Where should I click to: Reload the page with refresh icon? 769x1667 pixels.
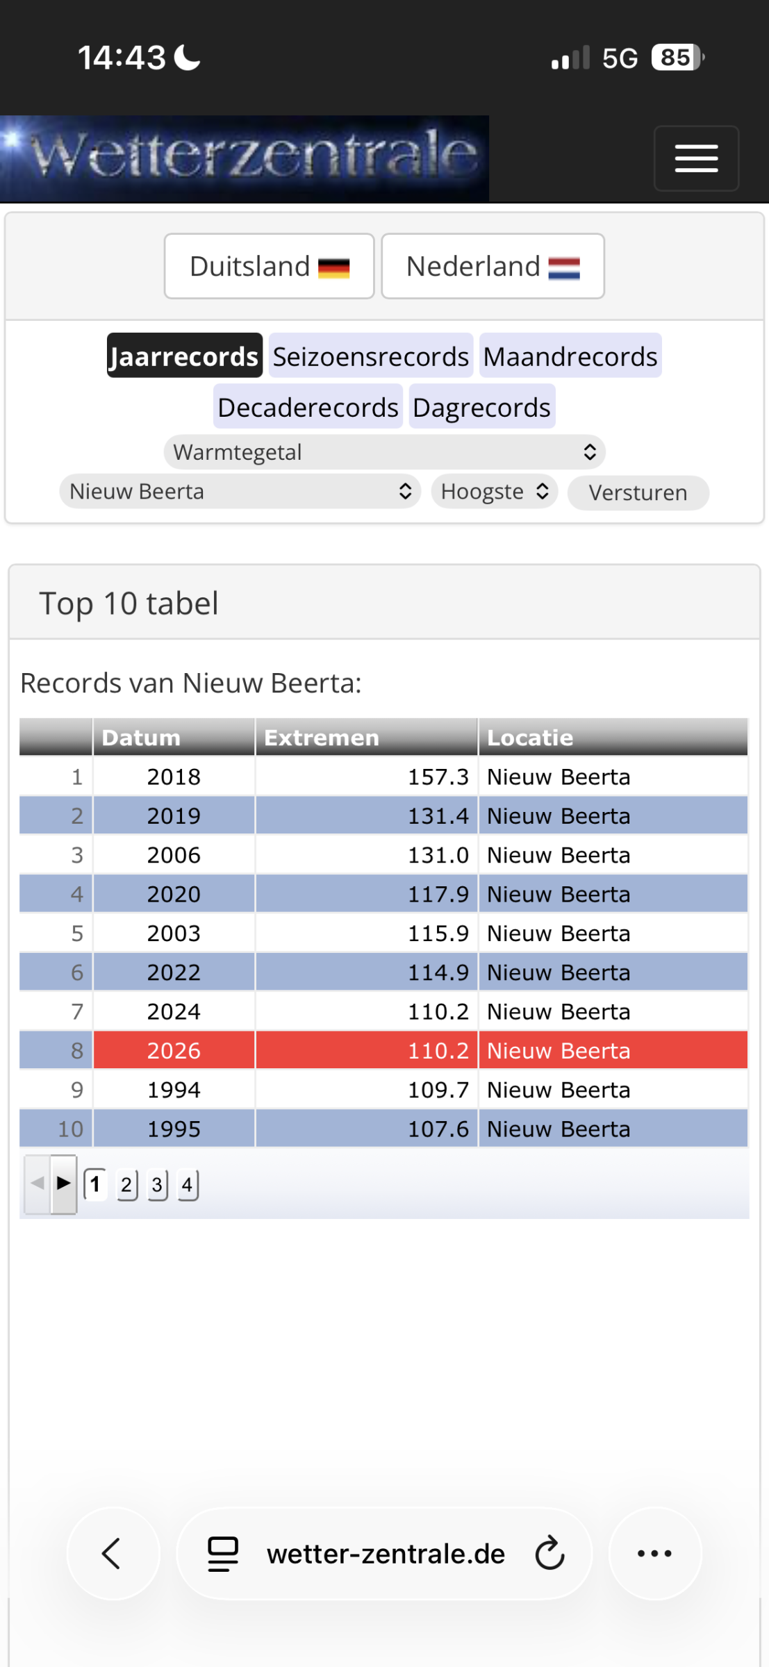click(550, 1553)
